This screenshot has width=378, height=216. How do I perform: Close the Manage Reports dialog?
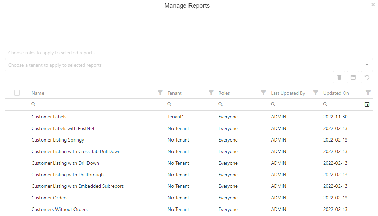click(x=373, y=5)
